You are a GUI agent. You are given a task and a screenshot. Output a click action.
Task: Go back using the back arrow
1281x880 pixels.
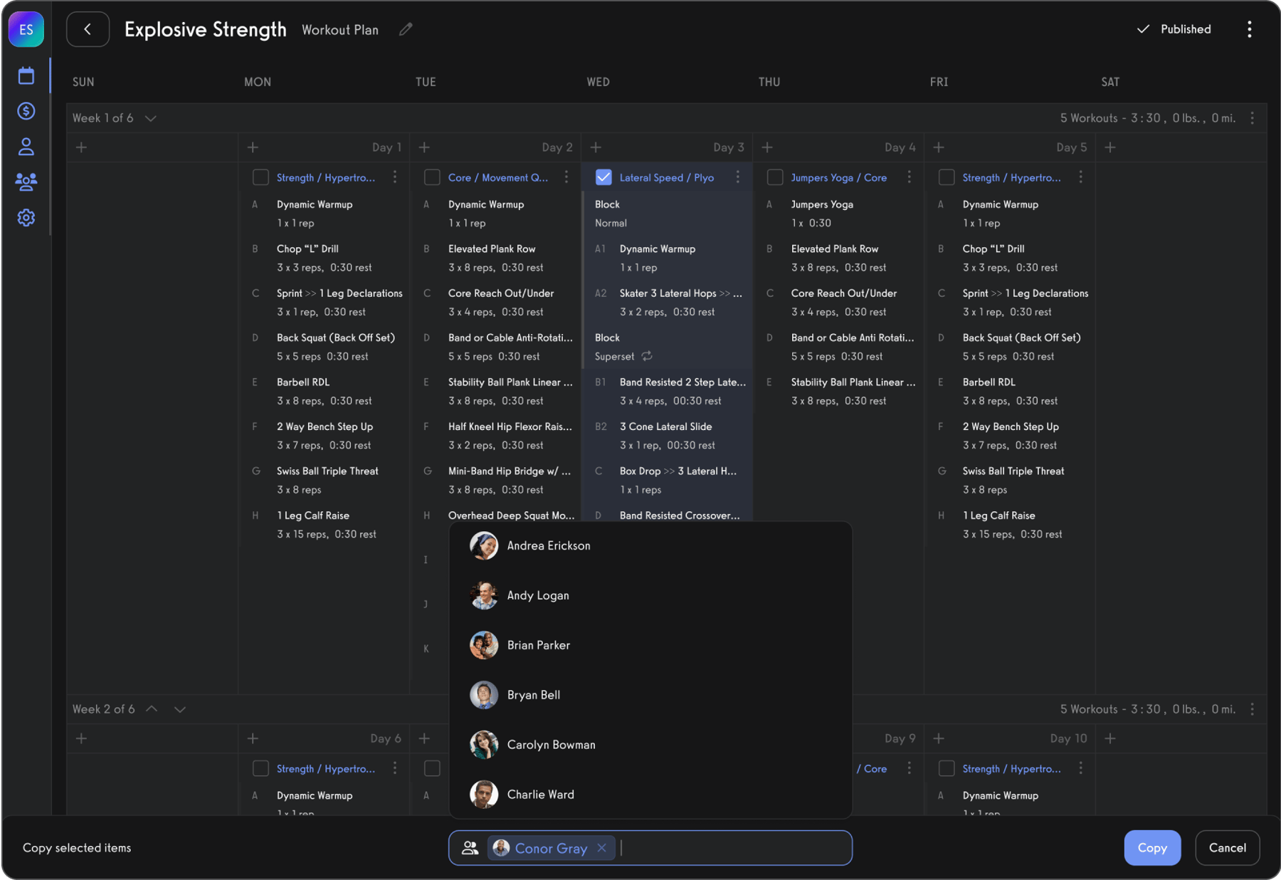pos(87,29)
